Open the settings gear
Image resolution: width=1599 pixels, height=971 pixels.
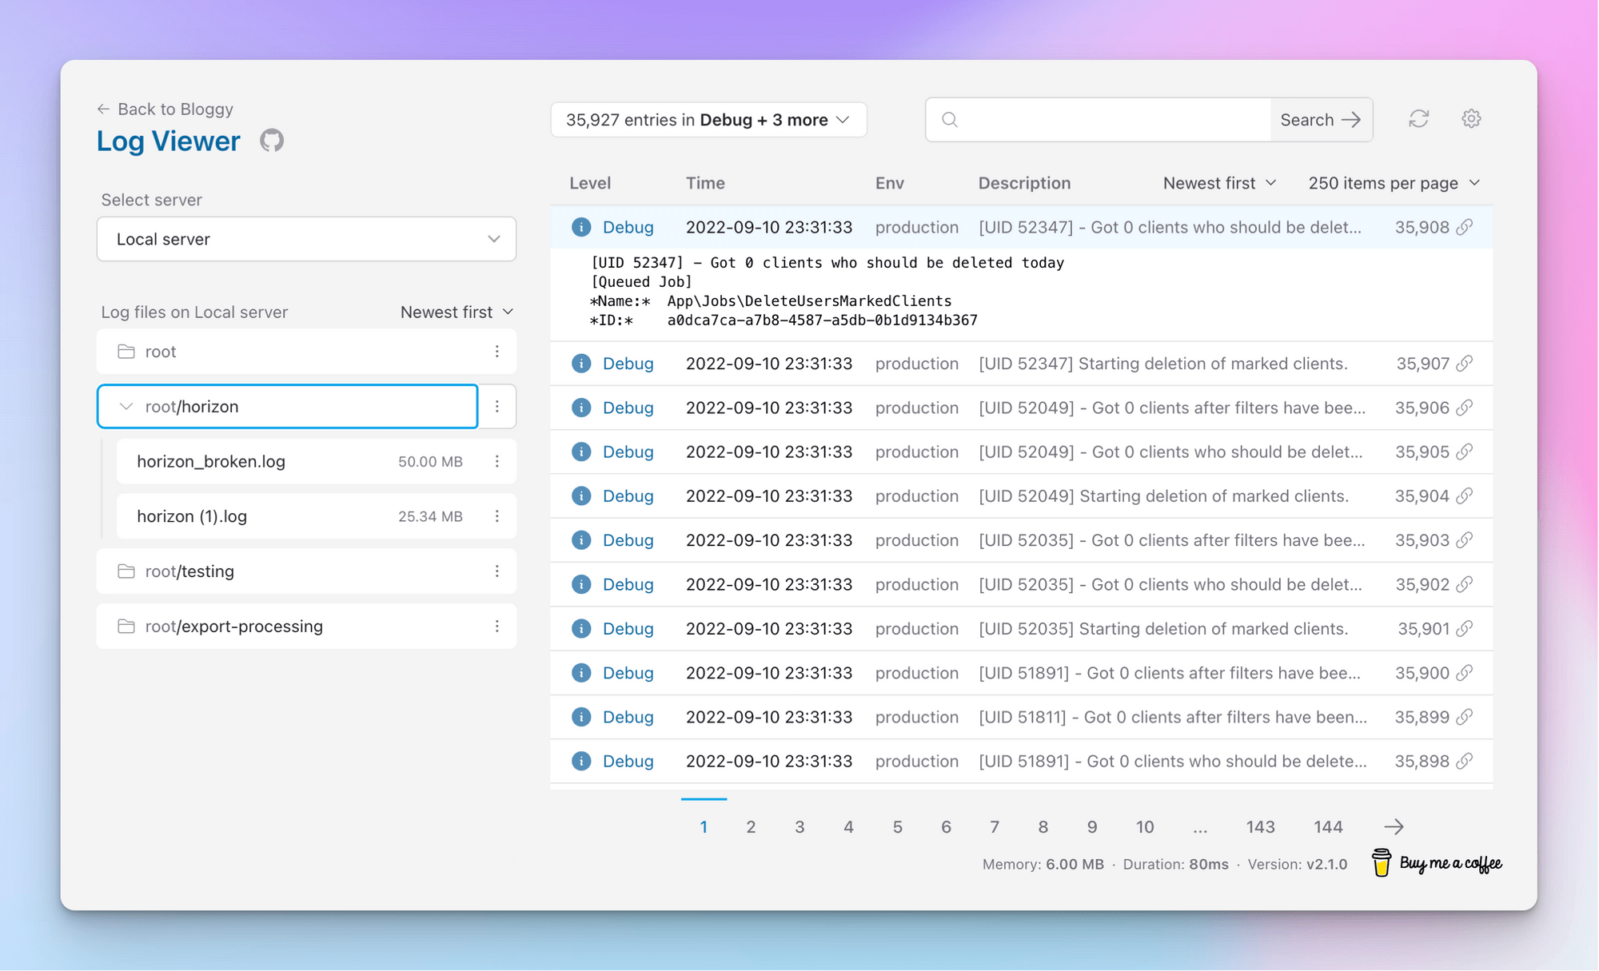pos(1471,119)
